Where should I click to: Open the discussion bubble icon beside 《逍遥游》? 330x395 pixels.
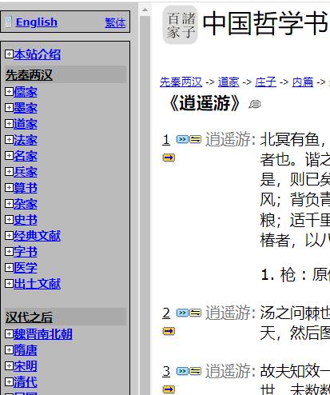click(255, 104)
